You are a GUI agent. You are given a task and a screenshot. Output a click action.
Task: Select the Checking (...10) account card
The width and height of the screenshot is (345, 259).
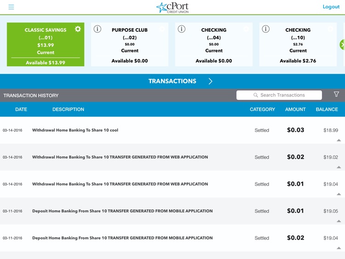298,44
